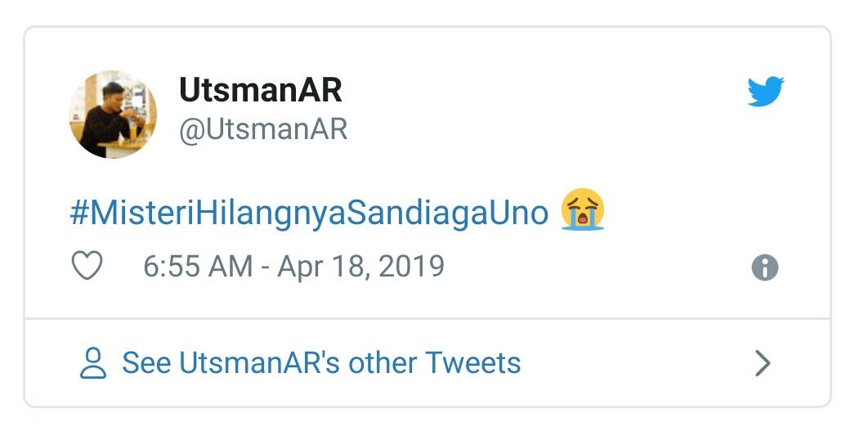The height and width of the screenshot is (427, 855).
Task: Click blank footer space left of the chevron
Action: [x=638, y=362]
